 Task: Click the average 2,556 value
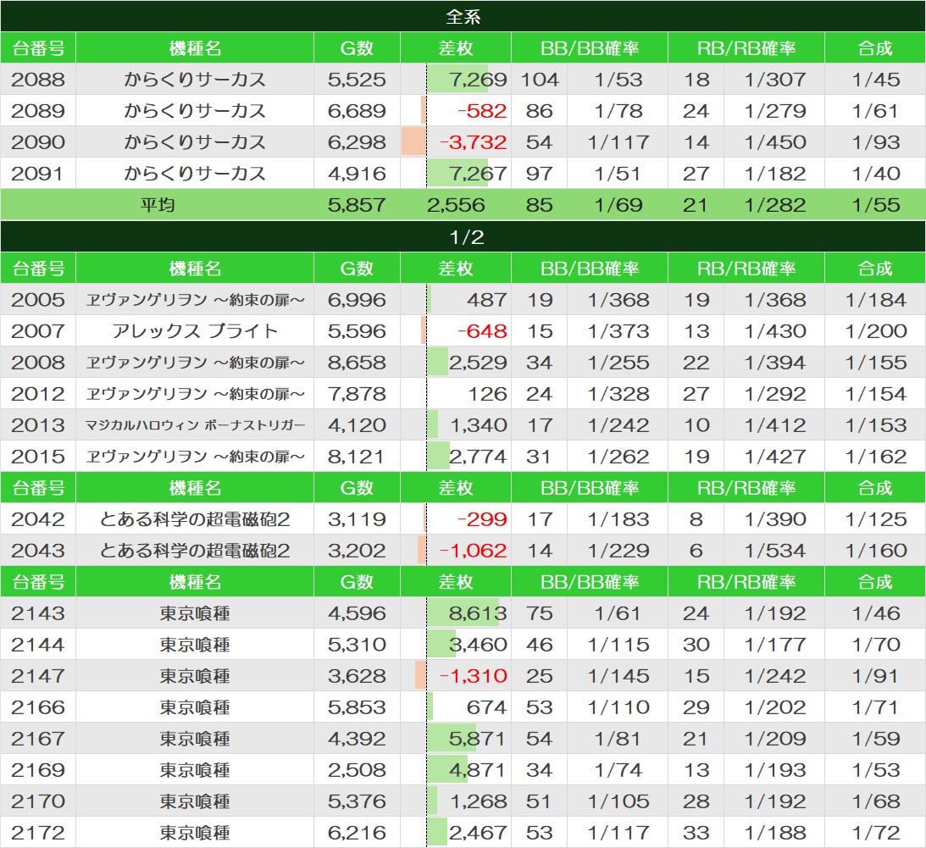(x=456, y=205)
